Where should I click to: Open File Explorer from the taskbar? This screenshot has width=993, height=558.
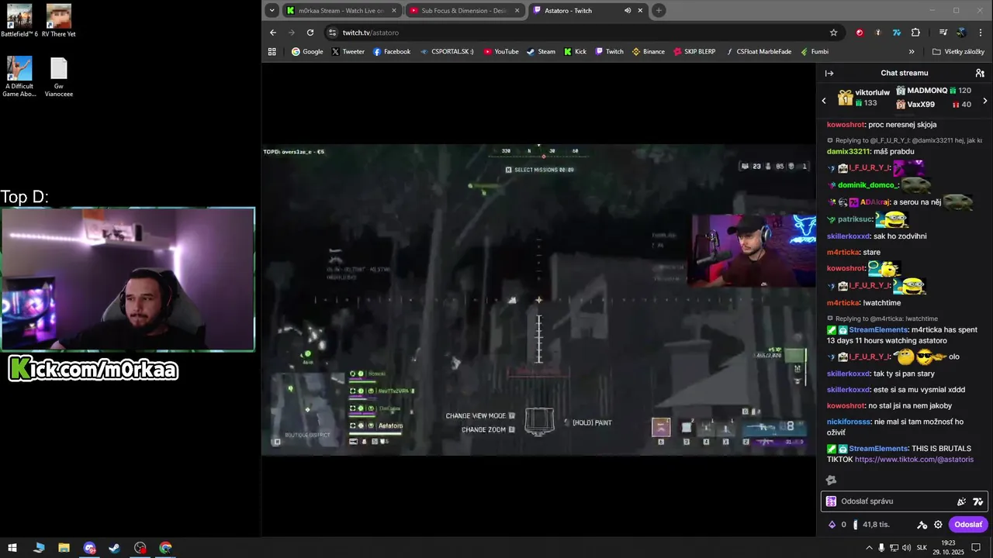pos(64,548)
